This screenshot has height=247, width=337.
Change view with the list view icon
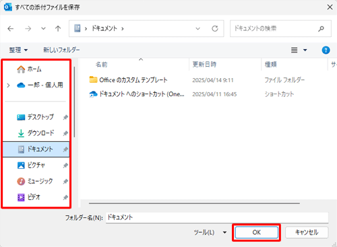295,50
